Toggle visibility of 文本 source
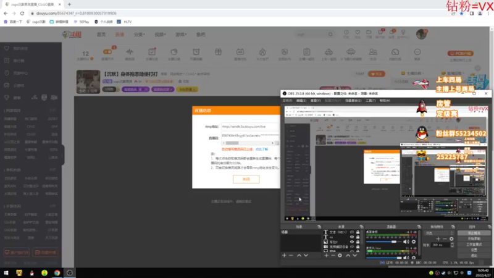Screen dimensions: 494x278 point(352,232)
